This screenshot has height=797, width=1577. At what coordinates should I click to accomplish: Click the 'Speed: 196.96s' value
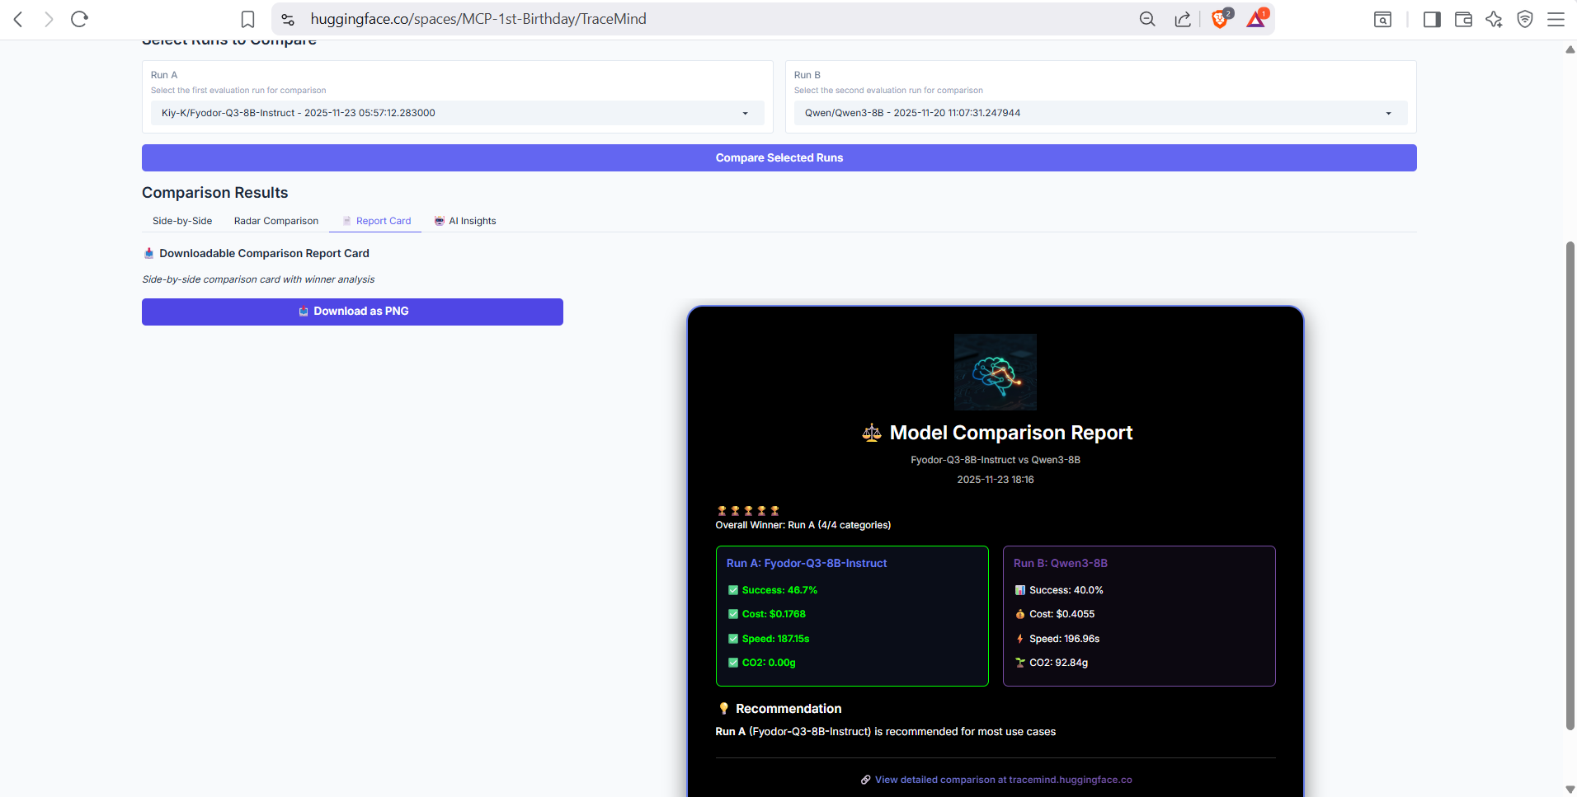coord(1065,639)
